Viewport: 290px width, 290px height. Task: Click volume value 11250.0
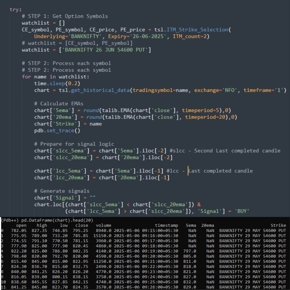102,261
